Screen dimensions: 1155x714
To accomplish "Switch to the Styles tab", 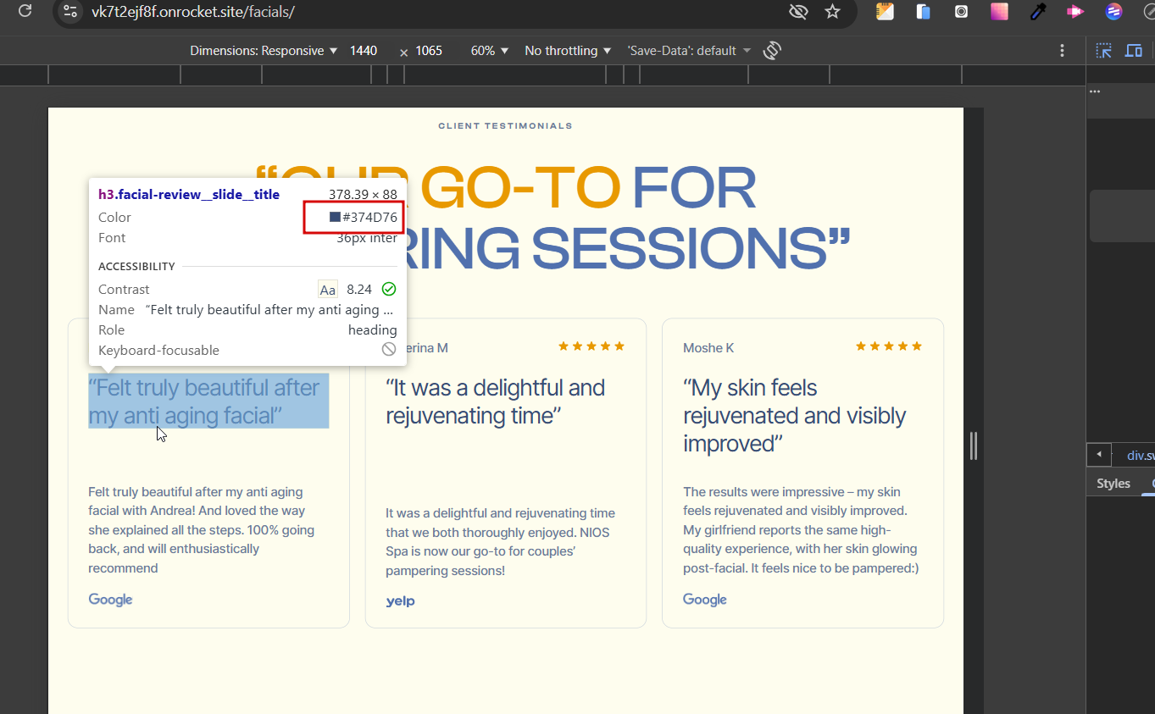I will (1113, 484).
